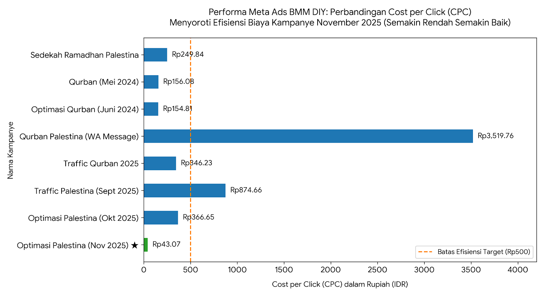
Task: Click the Traffic Qurban 2025 bar
Action: click(160, 163)
